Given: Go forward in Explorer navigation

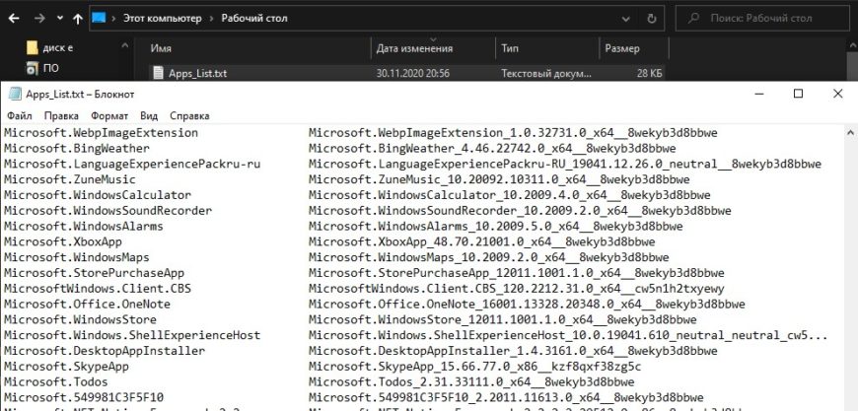Looking at the screenshot, I should tap(39, 19).
